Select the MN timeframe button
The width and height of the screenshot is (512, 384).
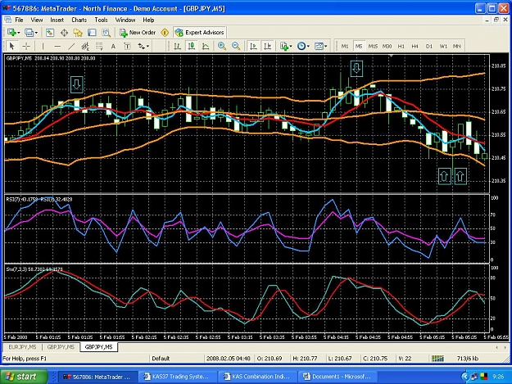tap(457, 47)
